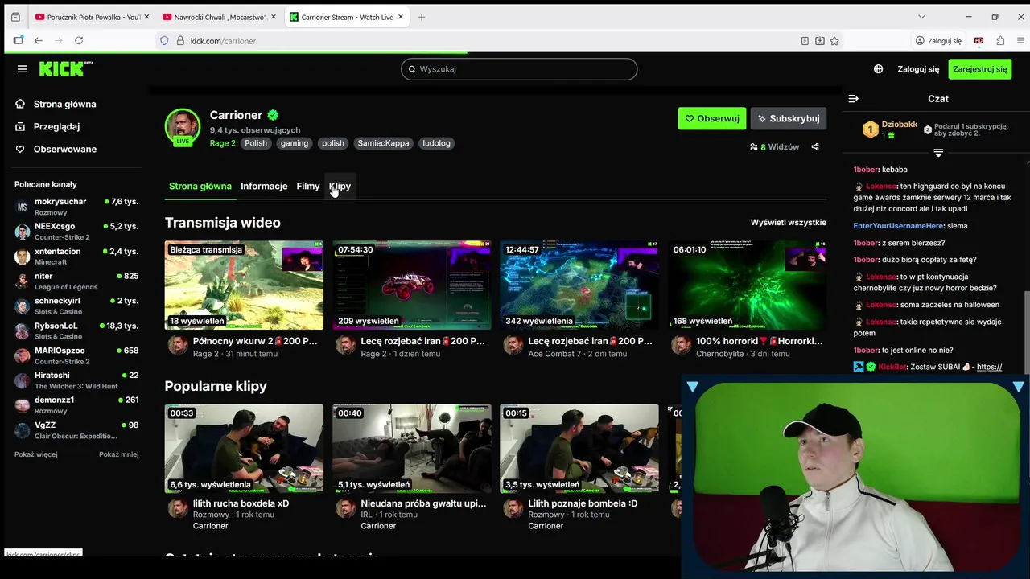
Task: Click the chat scrollbar thumb
Action: [x=1026, y=334]
